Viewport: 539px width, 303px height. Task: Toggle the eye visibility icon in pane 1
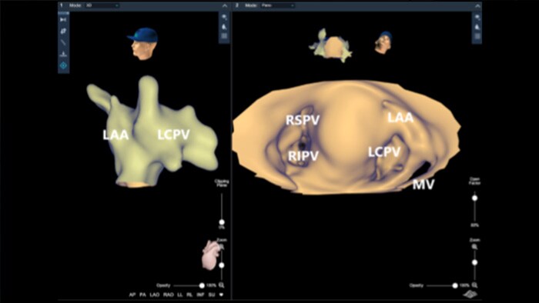click(224, 17)
